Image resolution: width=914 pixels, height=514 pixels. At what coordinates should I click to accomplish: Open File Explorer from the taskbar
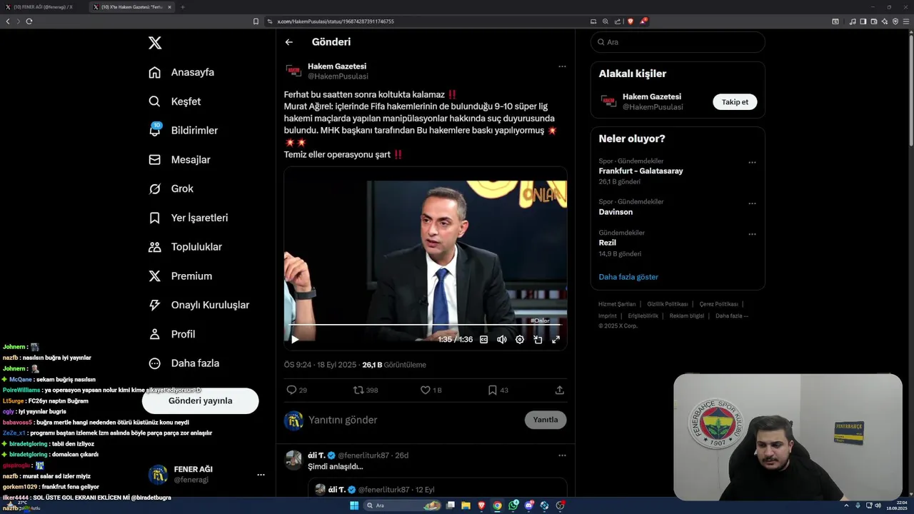click(x=466, y=505)
